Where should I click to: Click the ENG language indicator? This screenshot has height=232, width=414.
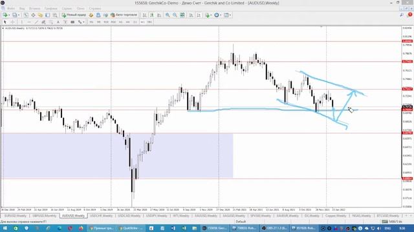(387, 228)
